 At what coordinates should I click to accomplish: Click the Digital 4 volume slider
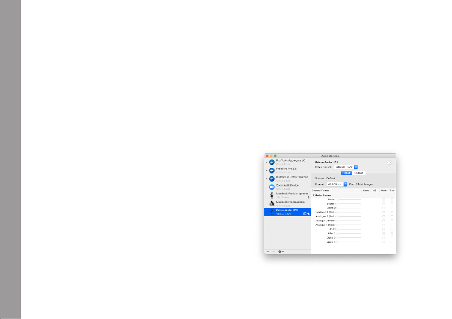[x=349, y=242]
